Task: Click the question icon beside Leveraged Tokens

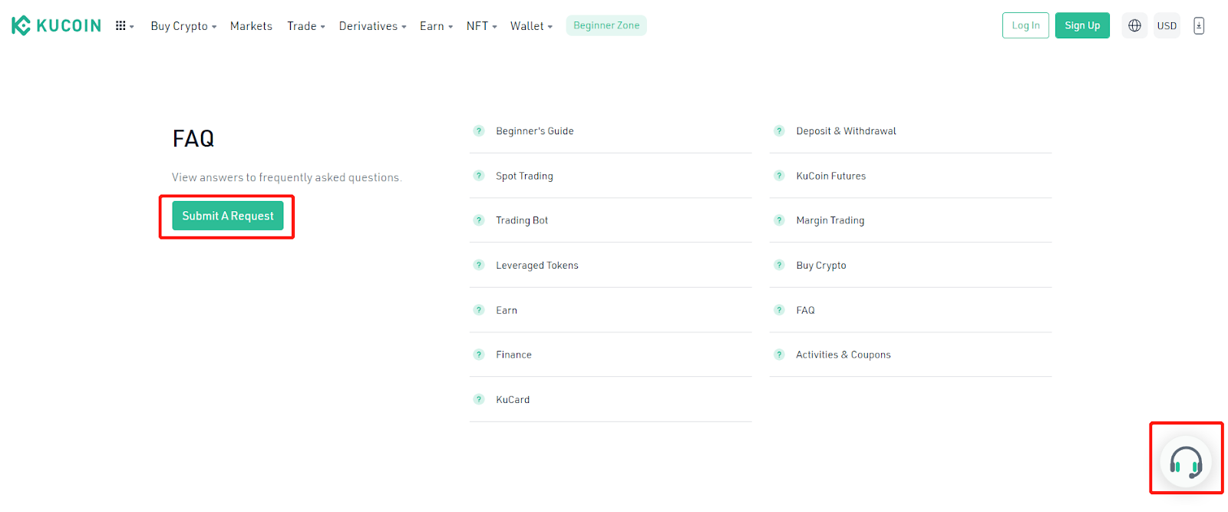Action: pyautogui.click(x=479, y=266)
